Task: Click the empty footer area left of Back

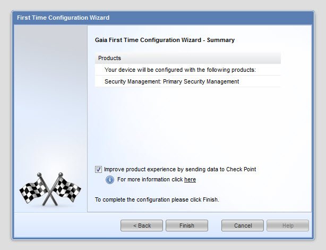Action: [x=67, y=226]
